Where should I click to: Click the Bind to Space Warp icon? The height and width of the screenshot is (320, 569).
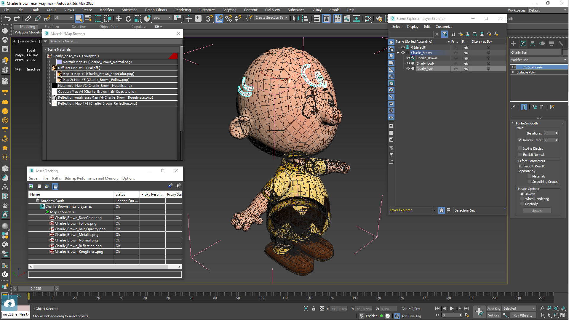[x=47, y=18]
